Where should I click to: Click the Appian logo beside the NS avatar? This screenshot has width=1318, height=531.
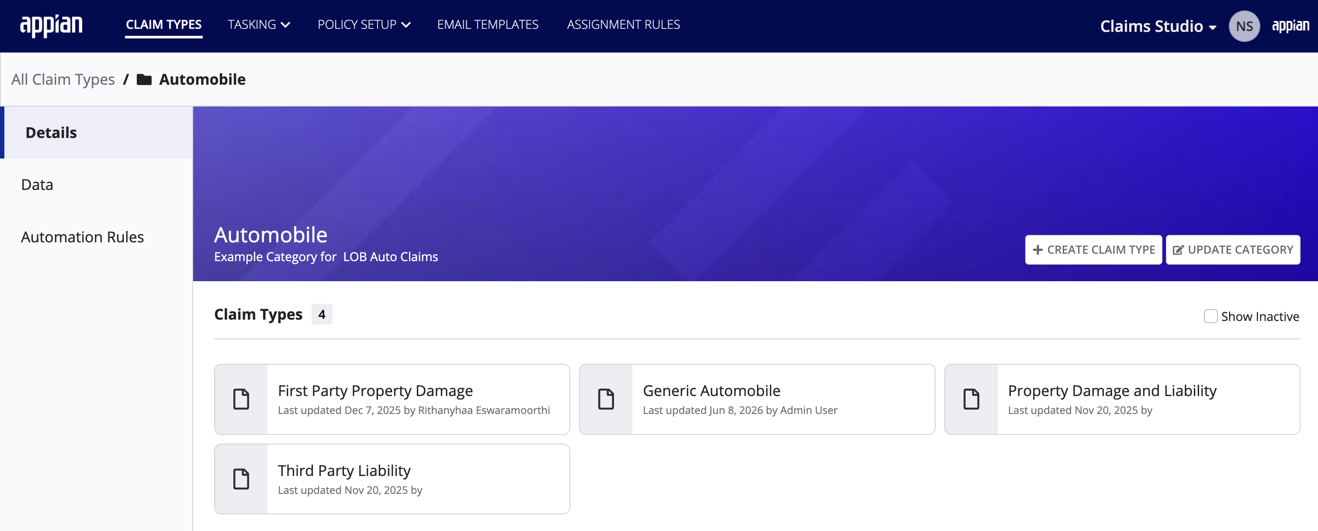(1290, 26)
